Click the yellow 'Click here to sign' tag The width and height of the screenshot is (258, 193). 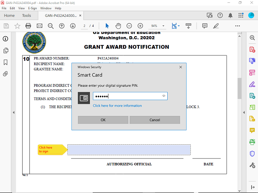[52, 150]
